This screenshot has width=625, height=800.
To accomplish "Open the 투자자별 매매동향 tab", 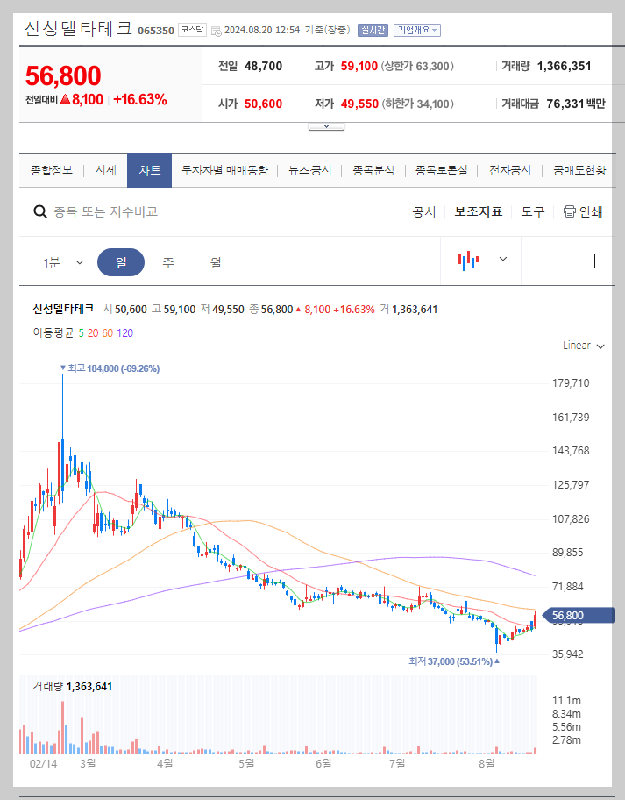I will pos(224,170).
